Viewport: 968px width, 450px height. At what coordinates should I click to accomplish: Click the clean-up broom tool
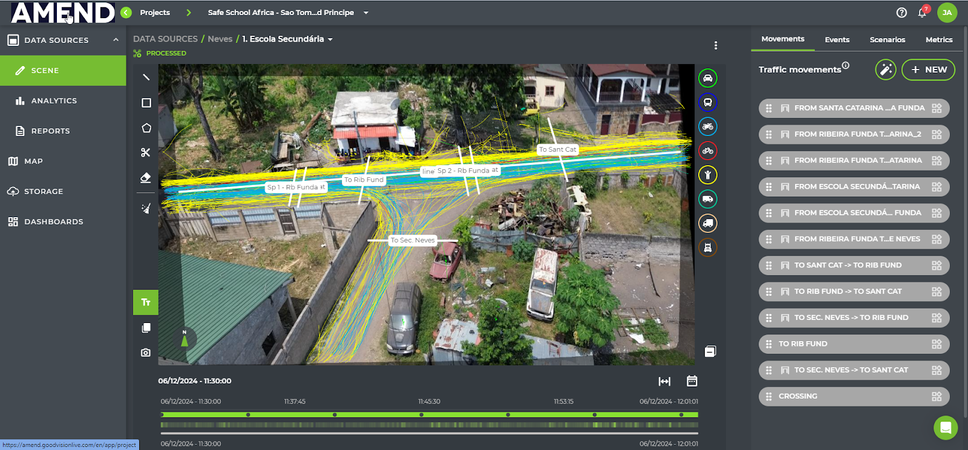click(146, 209)
